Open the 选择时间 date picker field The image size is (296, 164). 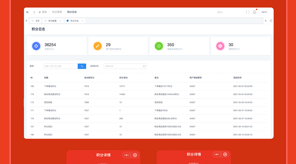click(125, 66)
